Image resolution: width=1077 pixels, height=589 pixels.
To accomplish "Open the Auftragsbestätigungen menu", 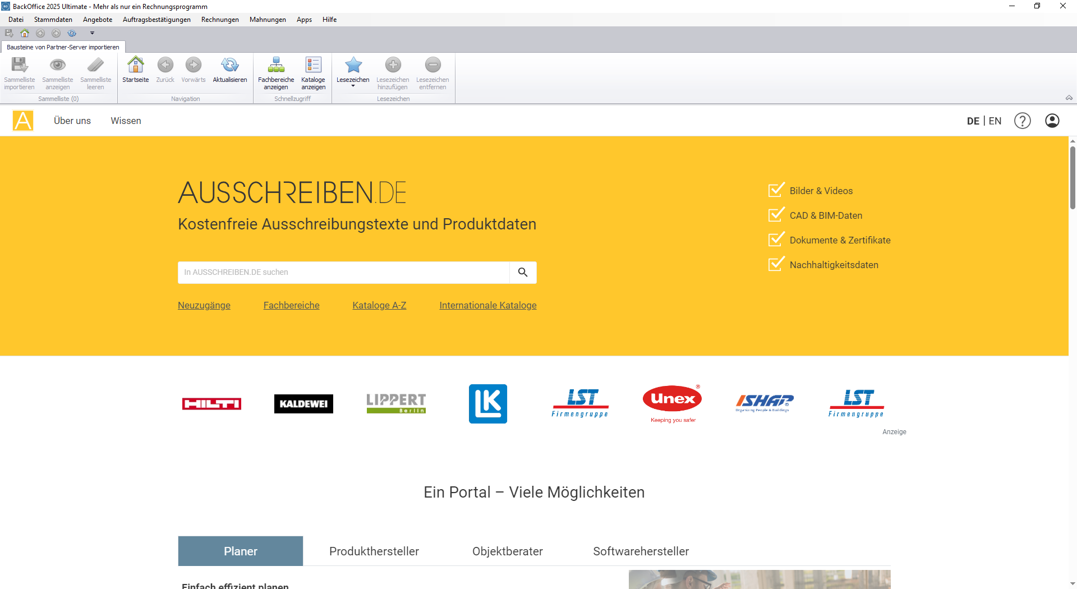I will coord(157,20).
